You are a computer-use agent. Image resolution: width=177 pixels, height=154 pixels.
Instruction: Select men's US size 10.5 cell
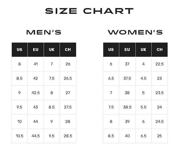19,136
